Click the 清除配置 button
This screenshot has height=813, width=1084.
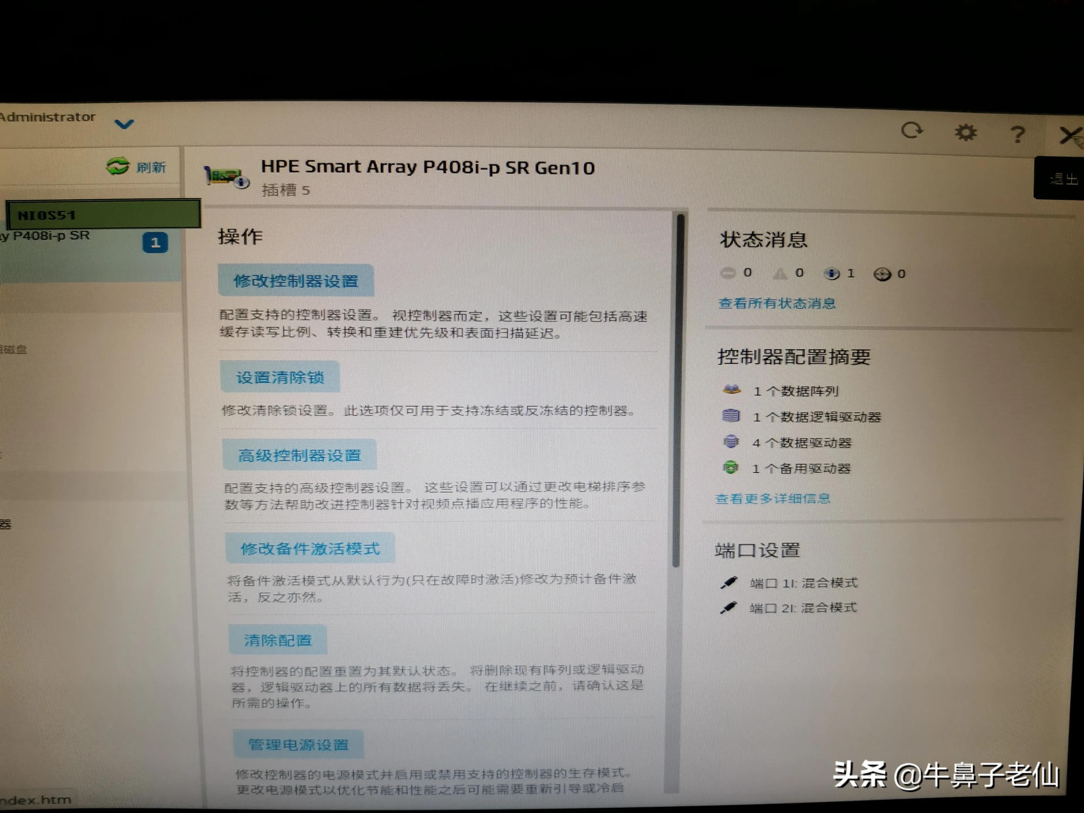[x=278, y=640]
